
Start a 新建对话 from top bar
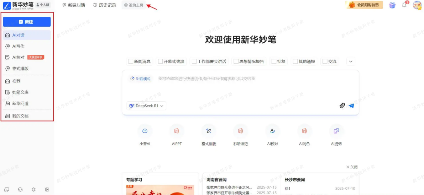pos(74,5)
